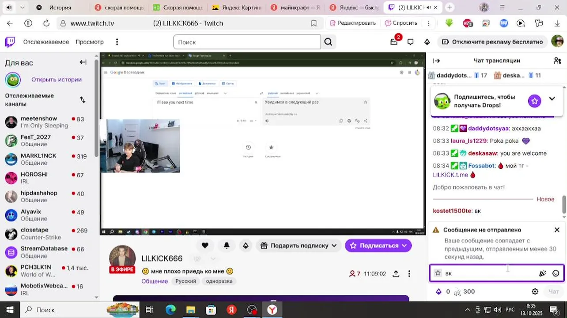
Task: Click the Спросить browser button
Action: click(x=401, y=23)
